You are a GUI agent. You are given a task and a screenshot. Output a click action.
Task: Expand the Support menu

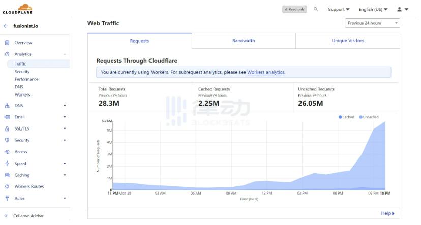pyautogui.click(x=339, y=9)
